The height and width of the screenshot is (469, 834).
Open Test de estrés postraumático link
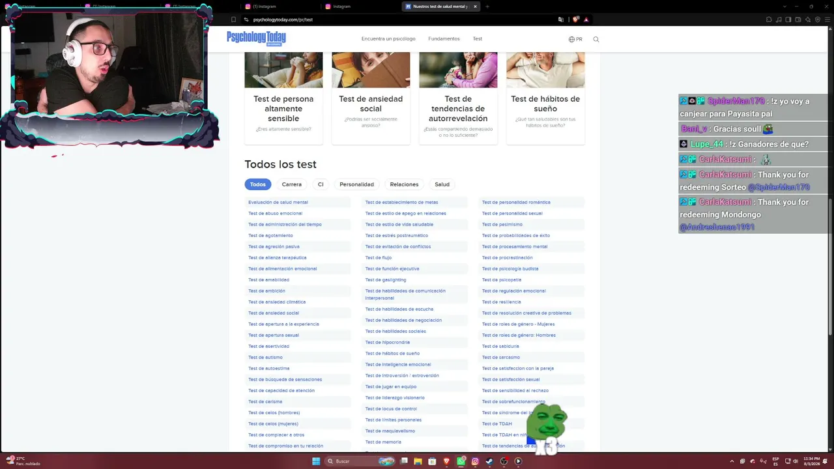pyautogui.click(x=397, y=236)
